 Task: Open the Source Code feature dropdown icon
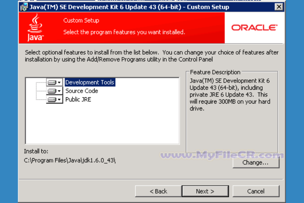coord(54,91)
